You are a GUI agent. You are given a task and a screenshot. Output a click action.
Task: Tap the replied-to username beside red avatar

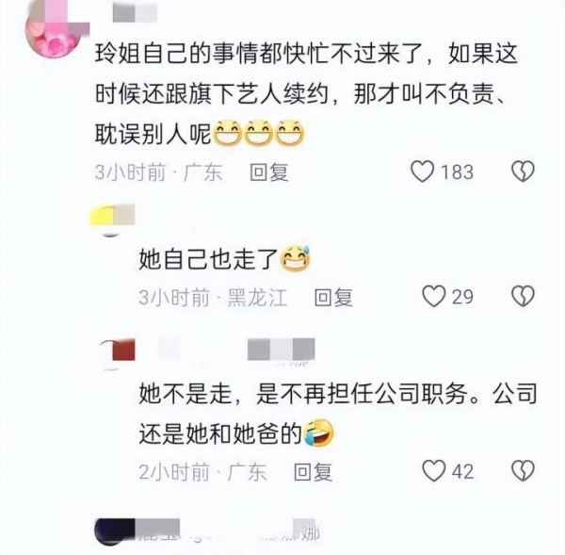[281, 350]
